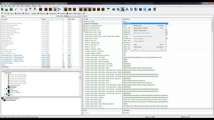This screenshot has height=120, width=214.
Task: Choose Apply Value To Children menu entry
Action: 148,28
